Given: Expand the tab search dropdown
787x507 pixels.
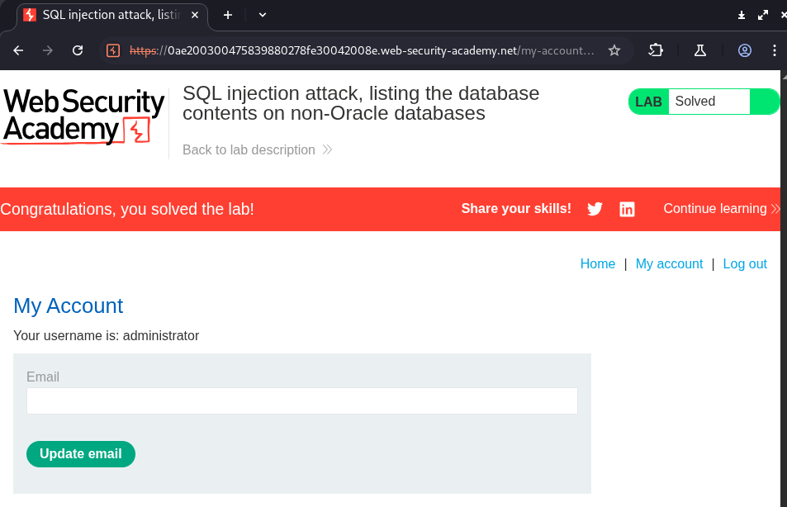Looking at the screenshot, I should click(x=263, y=15).
